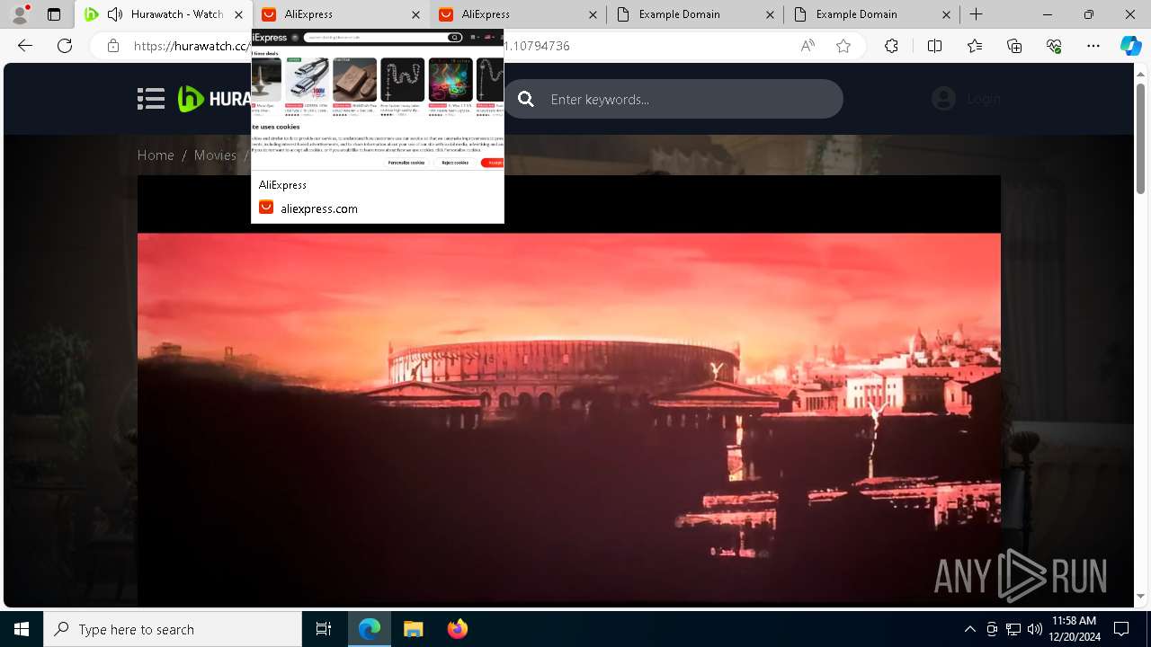Switch to the second AliExpress tab

[x=517, y=14]
